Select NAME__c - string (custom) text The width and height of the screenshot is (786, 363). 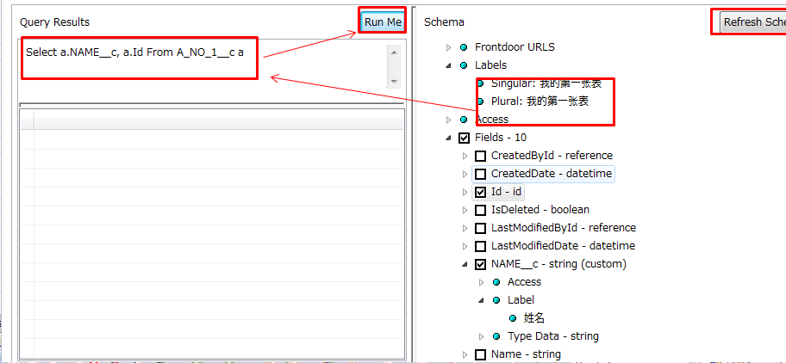coord(559,264)
